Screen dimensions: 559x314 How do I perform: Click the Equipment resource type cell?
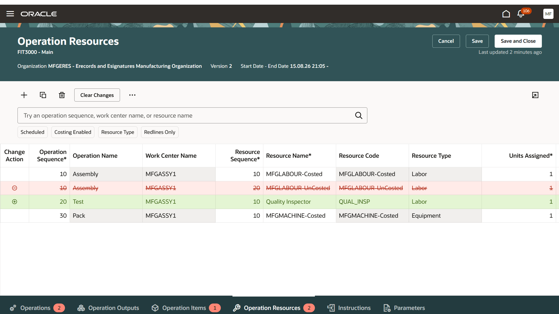[x=445, y=216]
